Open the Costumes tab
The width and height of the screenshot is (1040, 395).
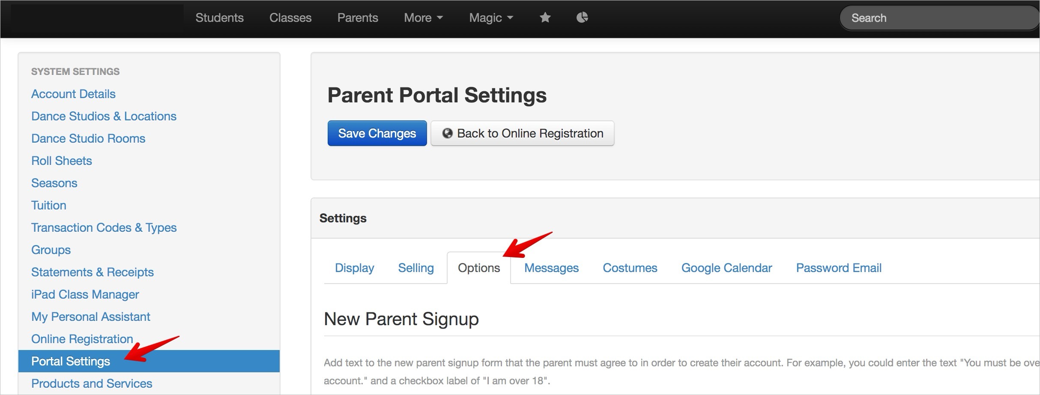point(630,268)
